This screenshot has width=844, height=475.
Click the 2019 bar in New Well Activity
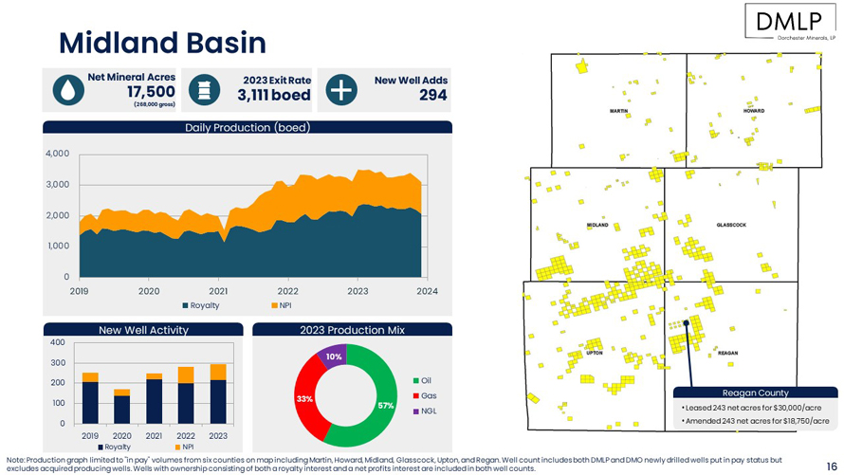[90, 398]
